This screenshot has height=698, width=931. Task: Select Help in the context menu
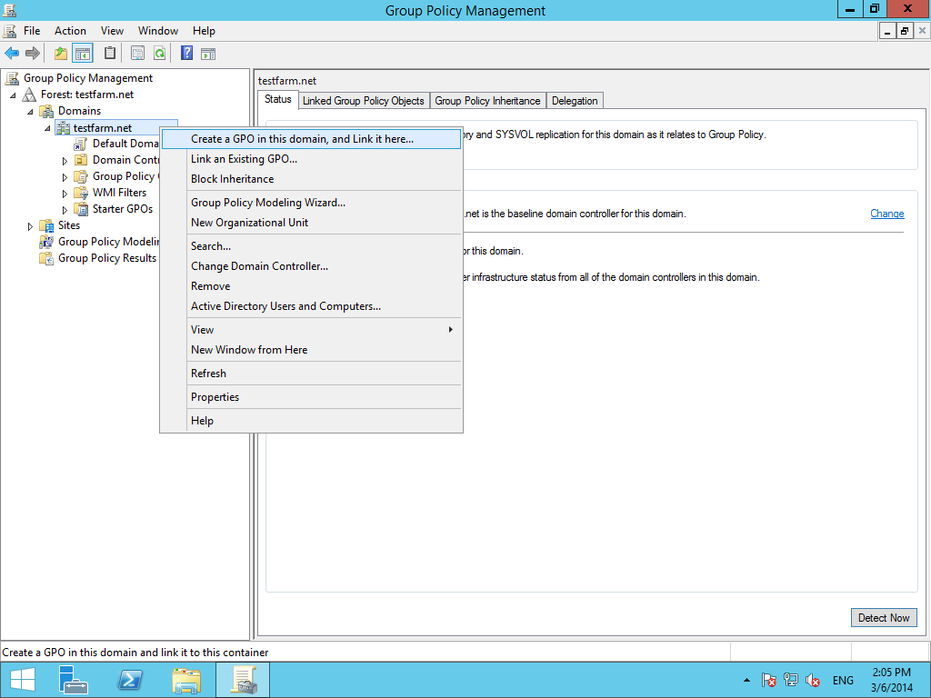(311, 420)
